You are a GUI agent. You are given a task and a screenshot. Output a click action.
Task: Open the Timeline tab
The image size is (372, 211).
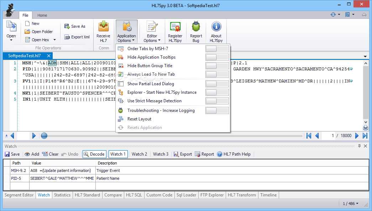coord(268,195)
